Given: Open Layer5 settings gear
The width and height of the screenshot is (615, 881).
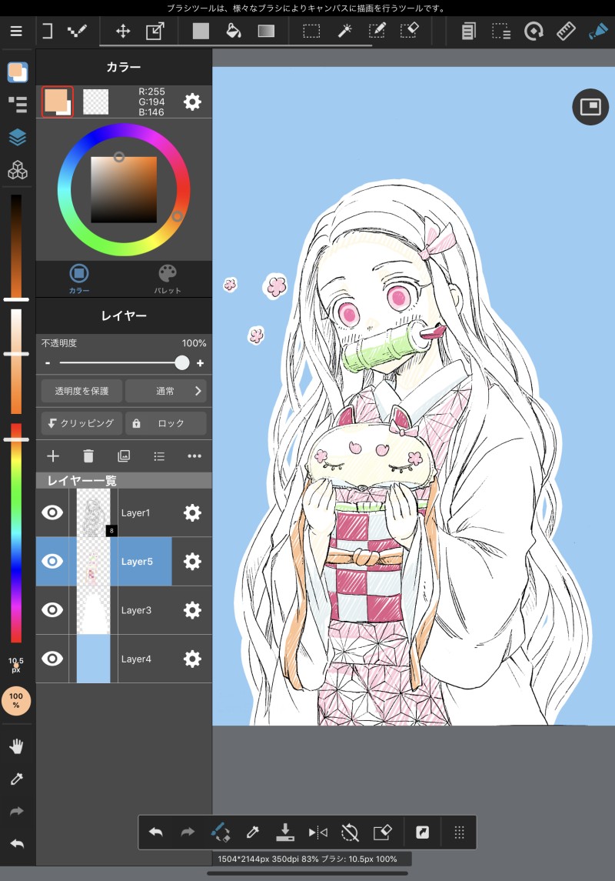Looking at the screenshot, I should coord(192,561).
